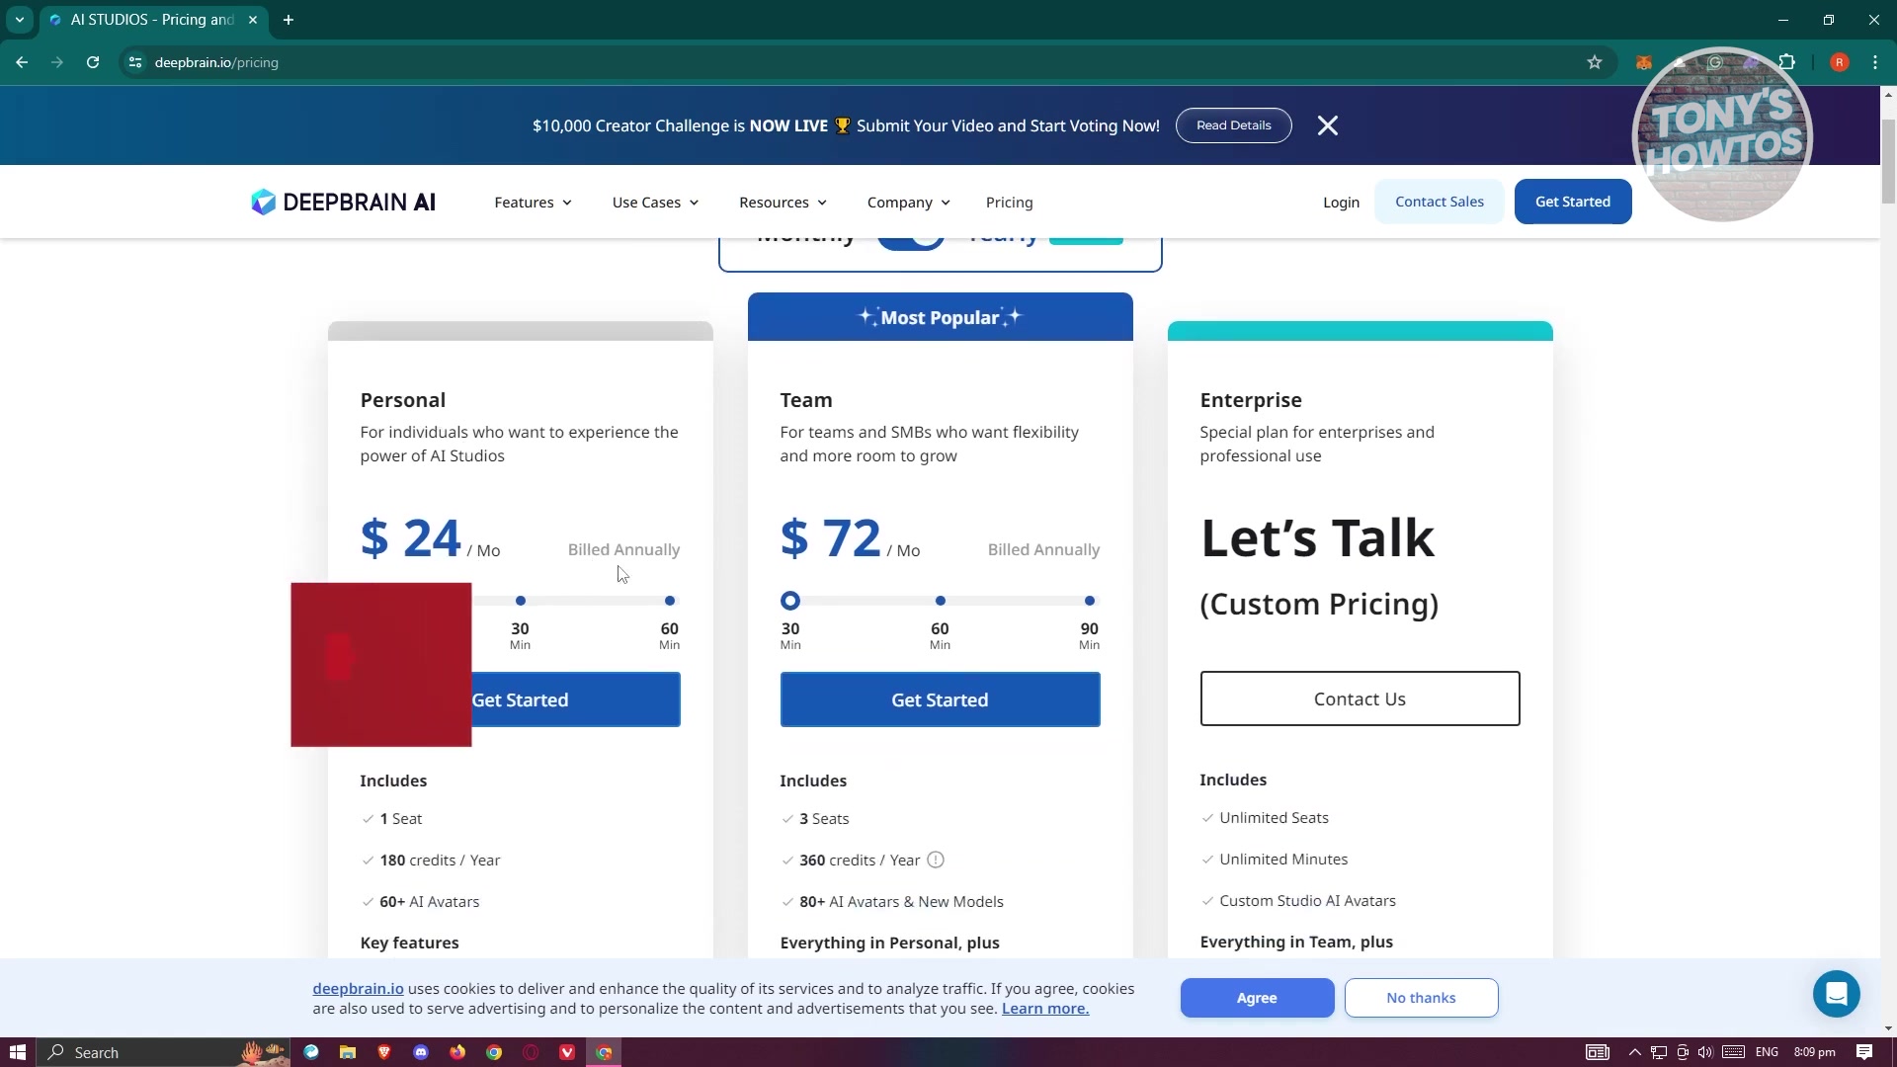Bookmark this page with the star icon
Screen dimensions: 1897x1067
pyautogui.click(x=1594, y=62)
